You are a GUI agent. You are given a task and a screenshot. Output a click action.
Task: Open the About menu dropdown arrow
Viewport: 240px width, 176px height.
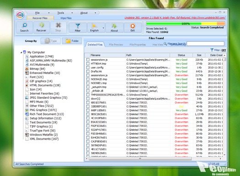(95, 13)
